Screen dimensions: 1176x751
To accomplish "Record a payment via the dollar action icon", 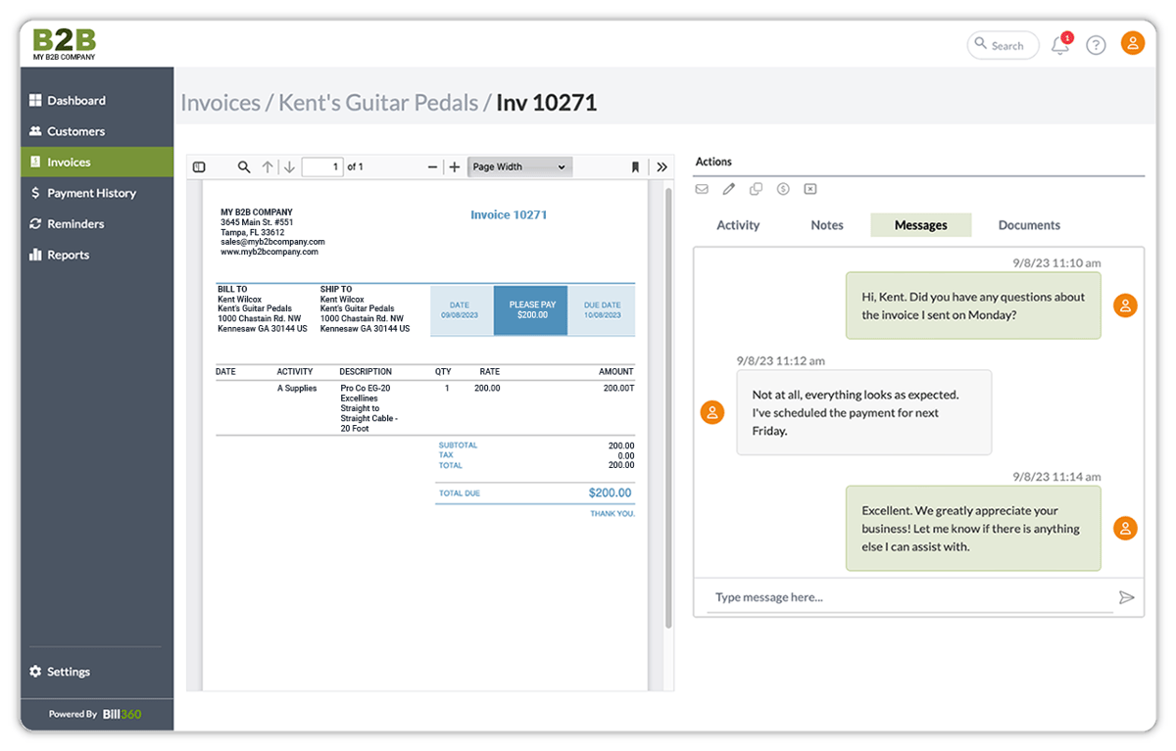I will [x=783, y=188].
